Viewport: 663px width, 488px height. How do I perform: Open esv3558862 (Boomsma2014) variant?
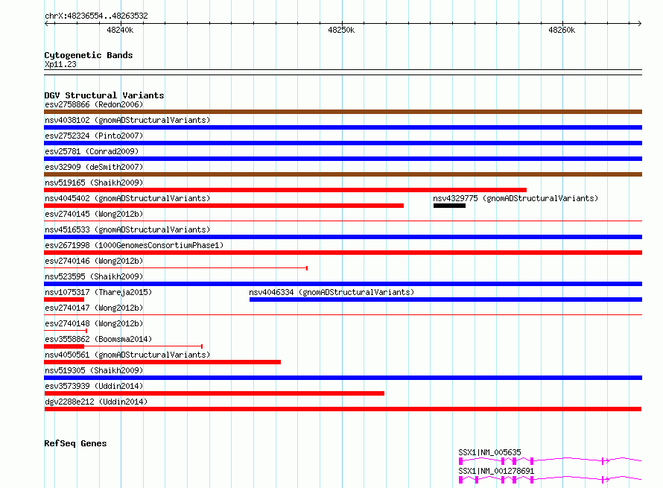pos(98,339)
